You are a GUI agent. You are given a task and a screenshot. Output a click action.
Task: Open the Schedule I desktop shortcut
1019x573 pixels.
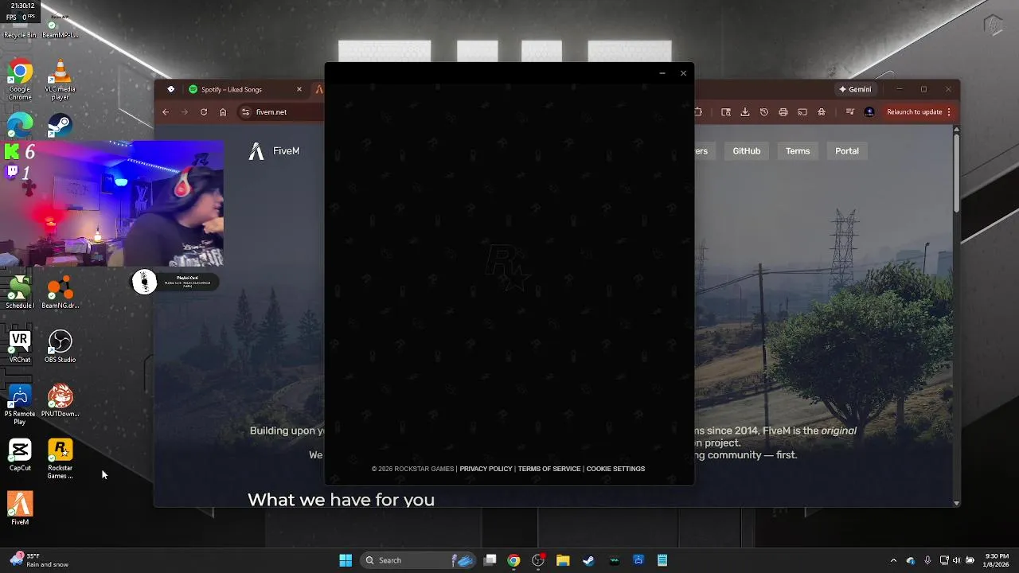20,293
